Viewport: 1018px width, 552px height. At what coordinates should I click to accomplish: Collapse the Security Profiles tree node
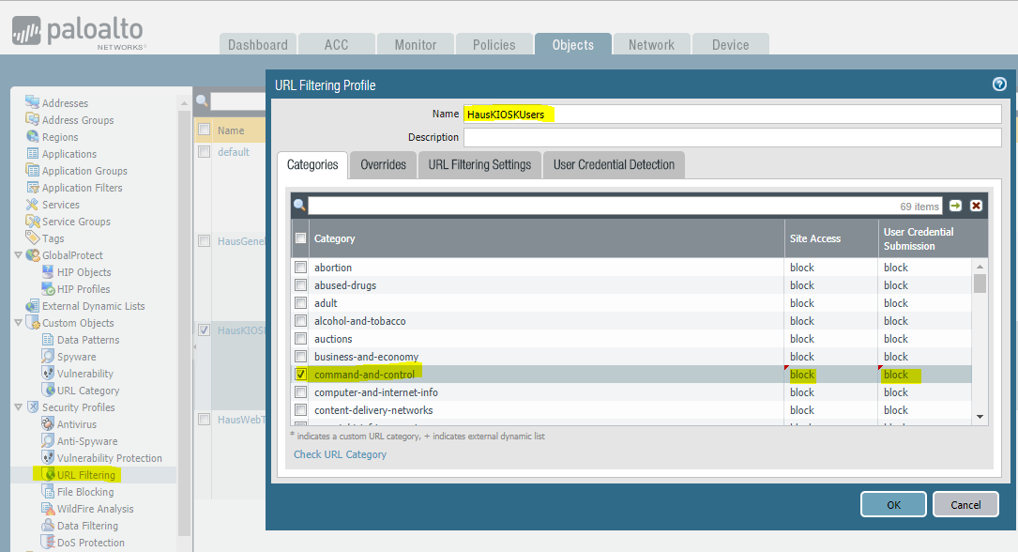18,407
